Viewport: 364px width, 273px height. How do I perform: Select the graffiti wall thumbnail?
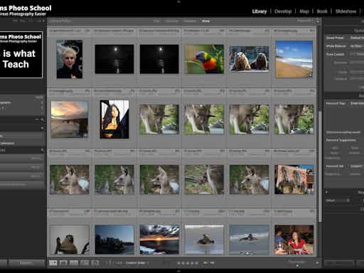click(x=294, y=179)
